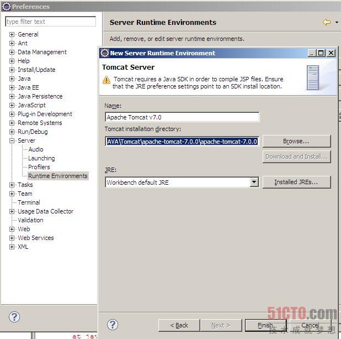Click the help icon in New Server dialog
341x339 pixels.
coord(113,325)
